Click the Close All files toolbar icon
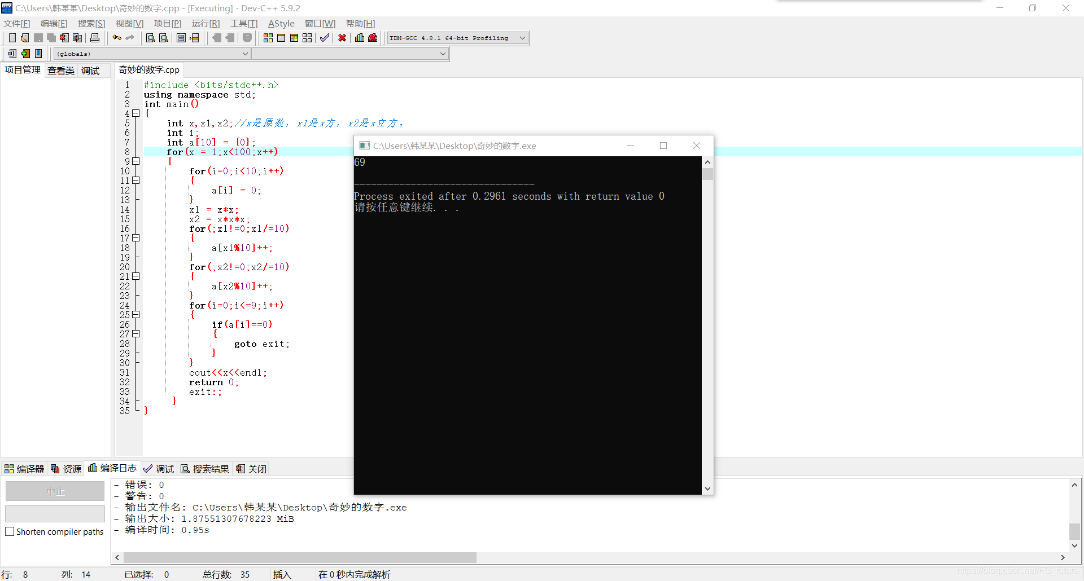The height and width of the screenshot is (581, 1084). [x=77, y=38]
